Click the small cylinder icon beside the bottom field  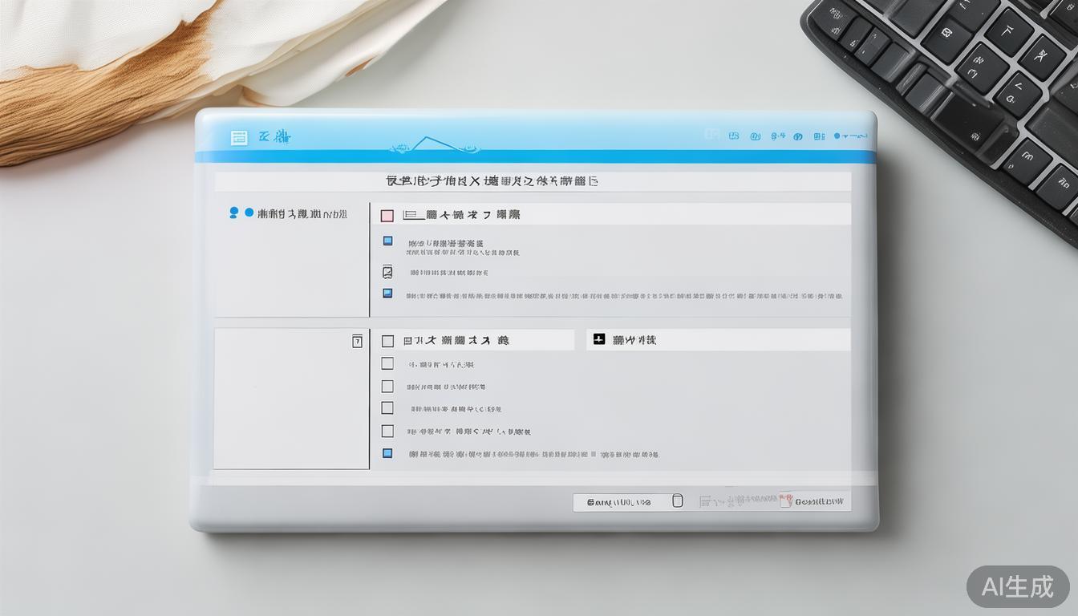click(677, 501)
